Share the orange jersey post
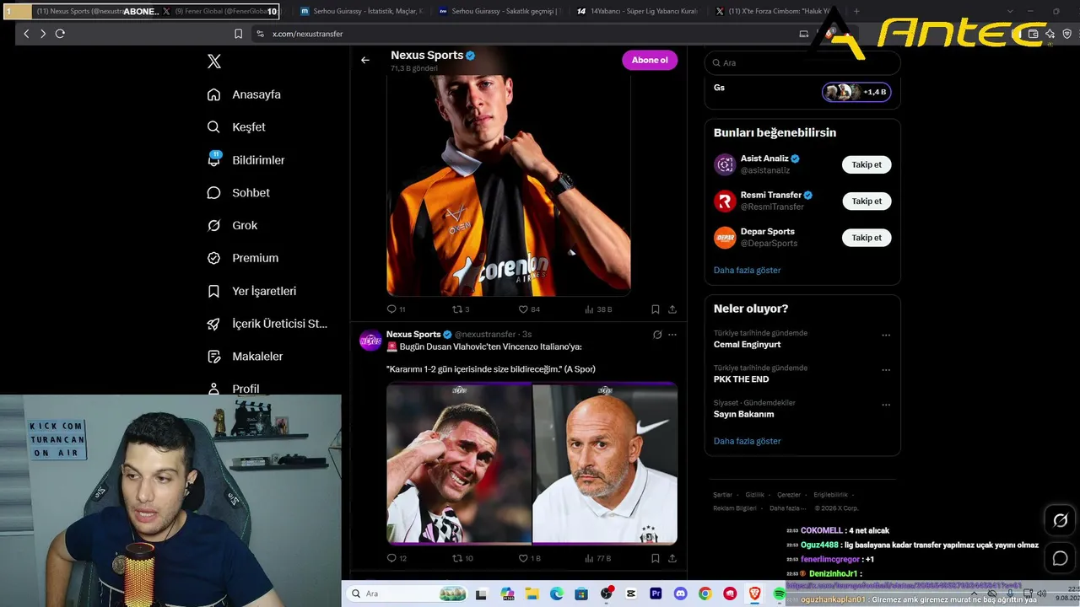Screen dimensions: 1080x607 [672, 309]
